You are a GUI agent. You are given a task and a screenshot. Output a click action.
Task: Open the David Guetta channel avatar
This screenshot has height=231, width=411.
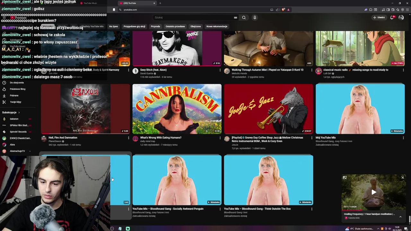point(135,71)
